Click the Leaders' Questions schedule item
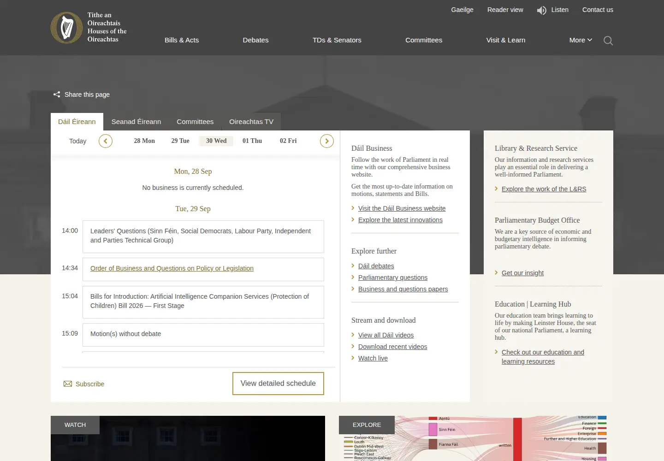The width and height of the screenshot is (664, 461). click(203, 236)
